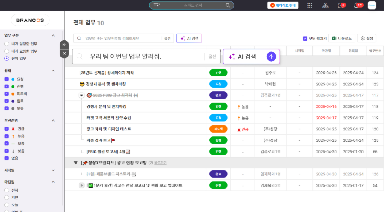The image size is (384, 212).
Task: Expand the 시작일 filter section
Action: [53, 170]
